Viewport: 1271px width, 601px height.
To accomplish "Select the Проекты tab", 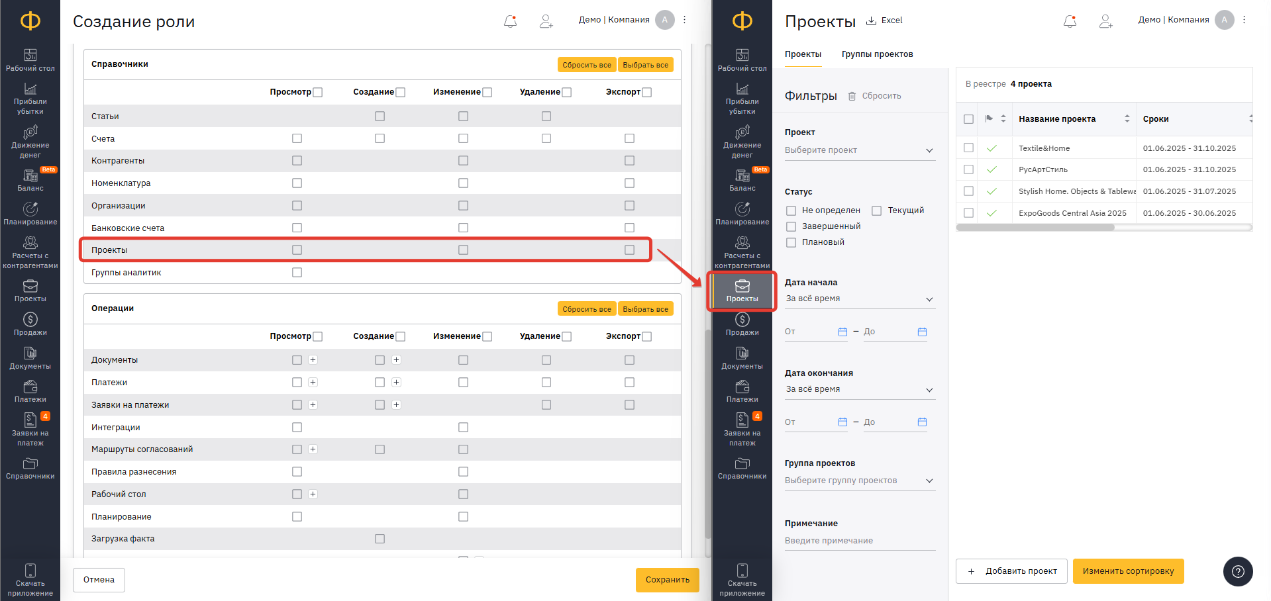I will [x=803, y=54].
